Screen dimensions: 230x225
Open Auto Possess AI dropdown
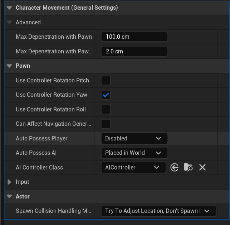[x=134, y=153]
